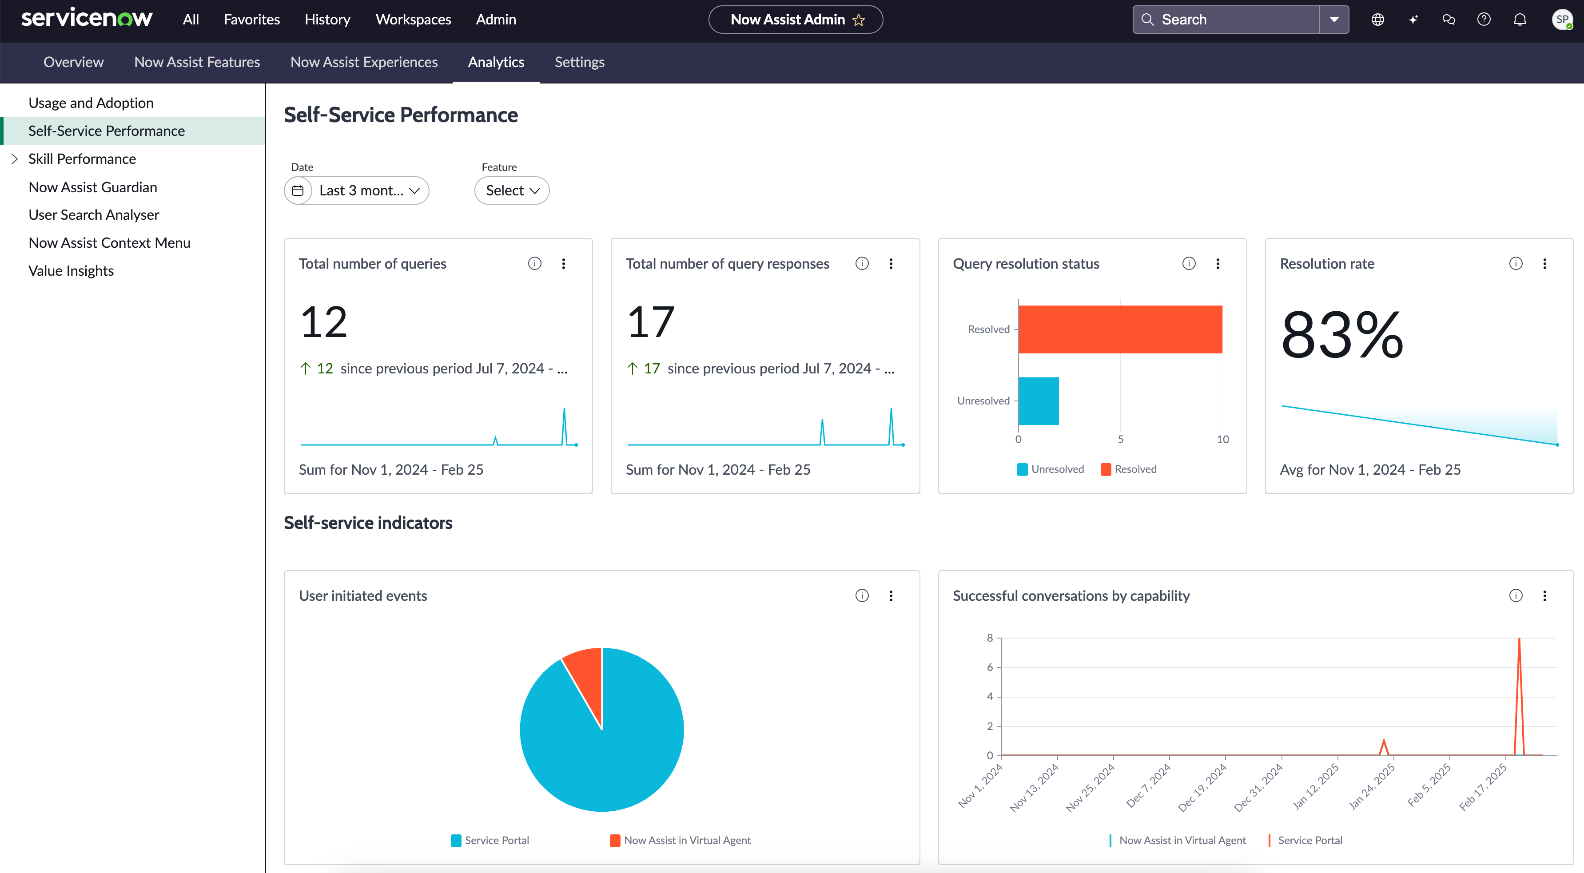Screen dimensions: 1584x873
Task: Open more options for Total number of queries
Action: pyautogui.click(x=563, y=264)
